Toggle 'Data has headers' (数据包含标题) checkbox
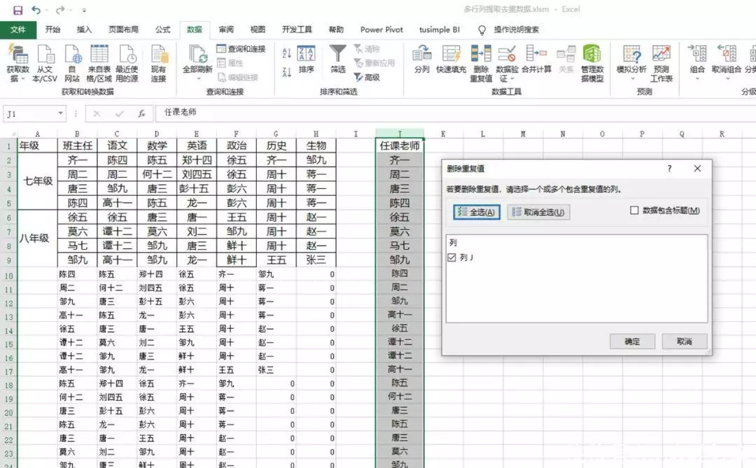The image size is (756, 468). pos(634,210)
